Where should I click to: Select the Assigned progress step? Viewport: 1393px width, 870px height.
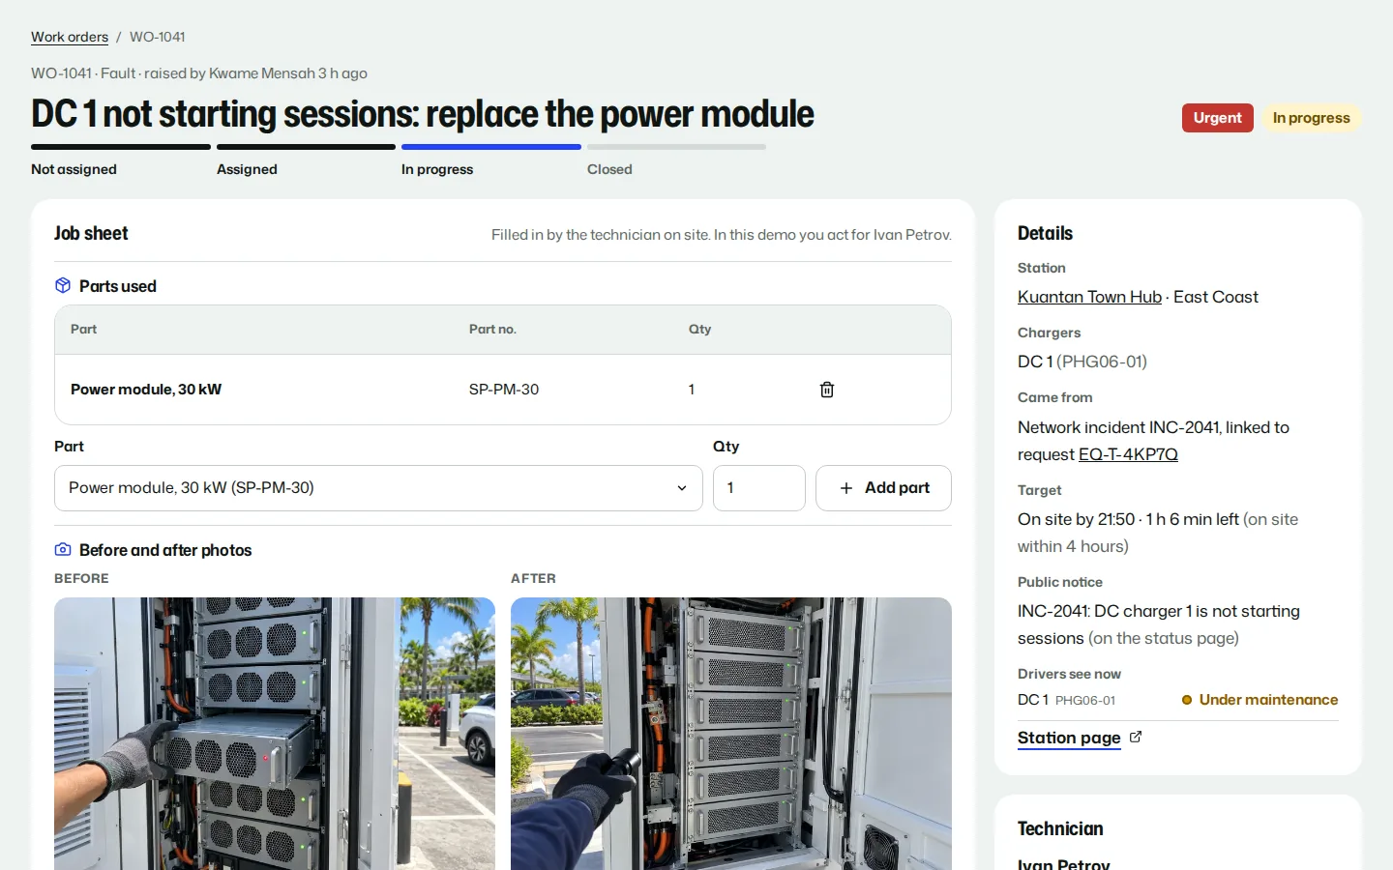click(x=306, y=160)
